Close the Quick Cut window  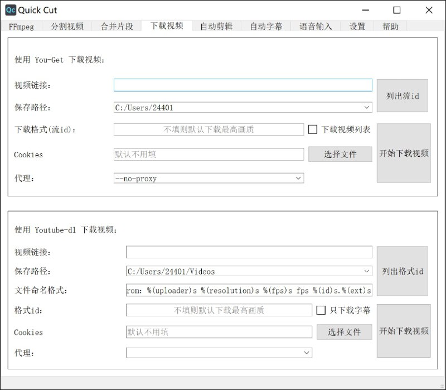pos(429,10)
